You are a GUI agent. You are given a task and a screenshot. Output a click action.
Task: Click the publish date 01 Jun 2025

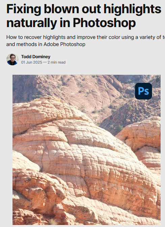[31, 62]
